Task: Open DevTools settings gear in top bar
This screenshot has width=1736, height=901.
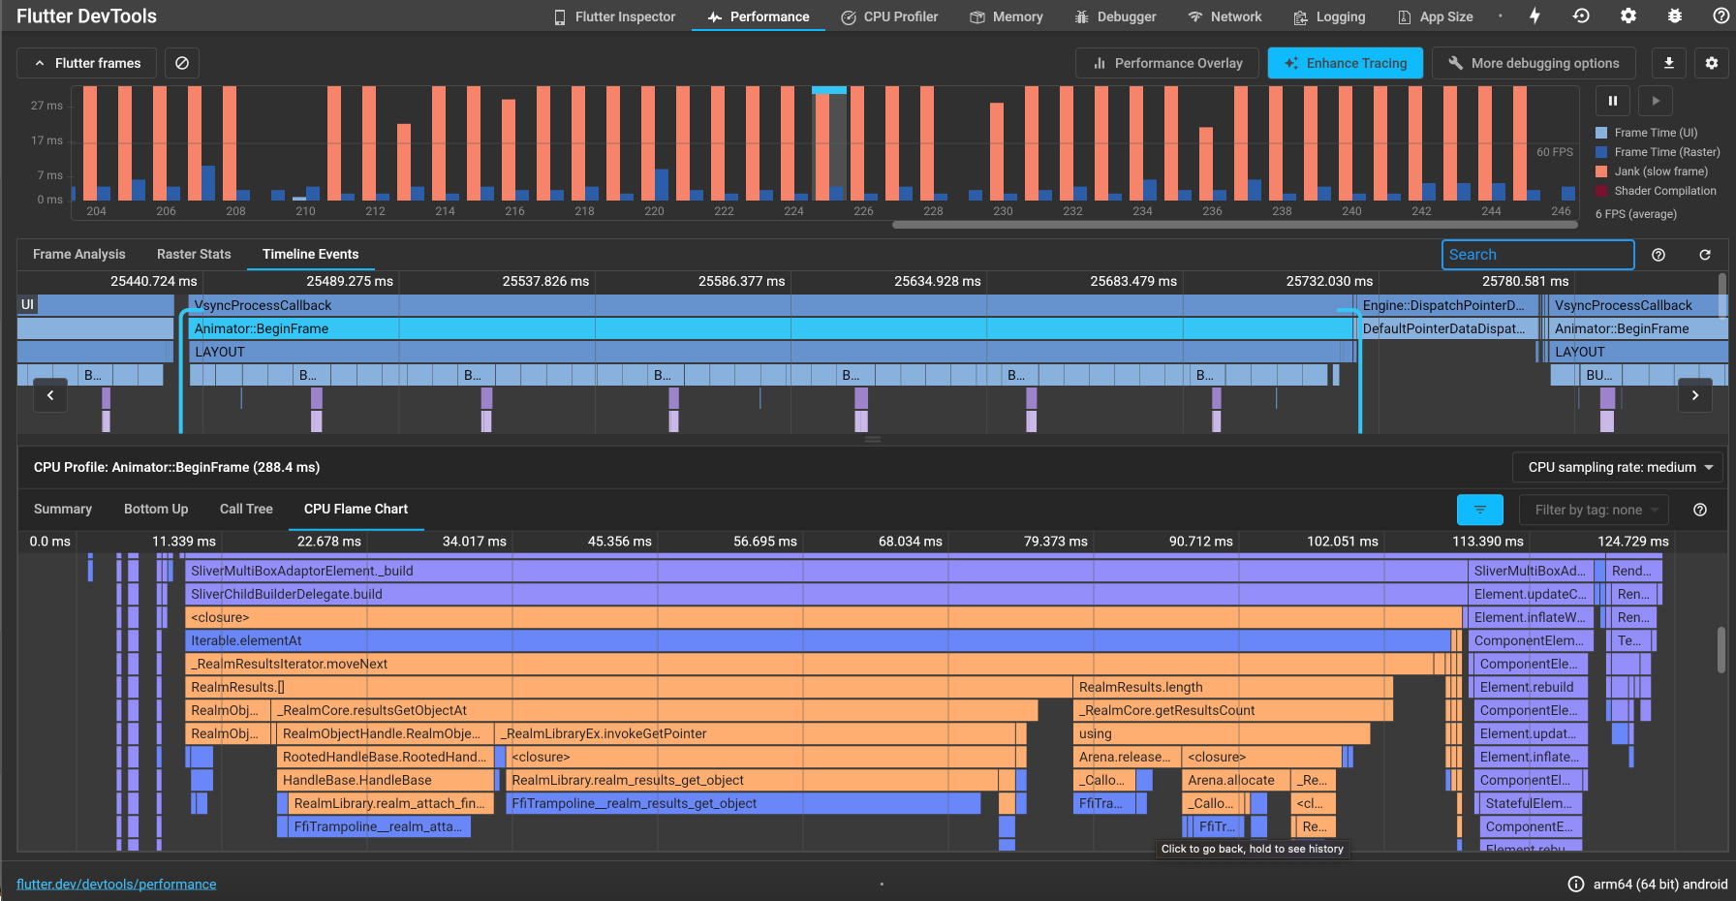Action: point(1628,16)
